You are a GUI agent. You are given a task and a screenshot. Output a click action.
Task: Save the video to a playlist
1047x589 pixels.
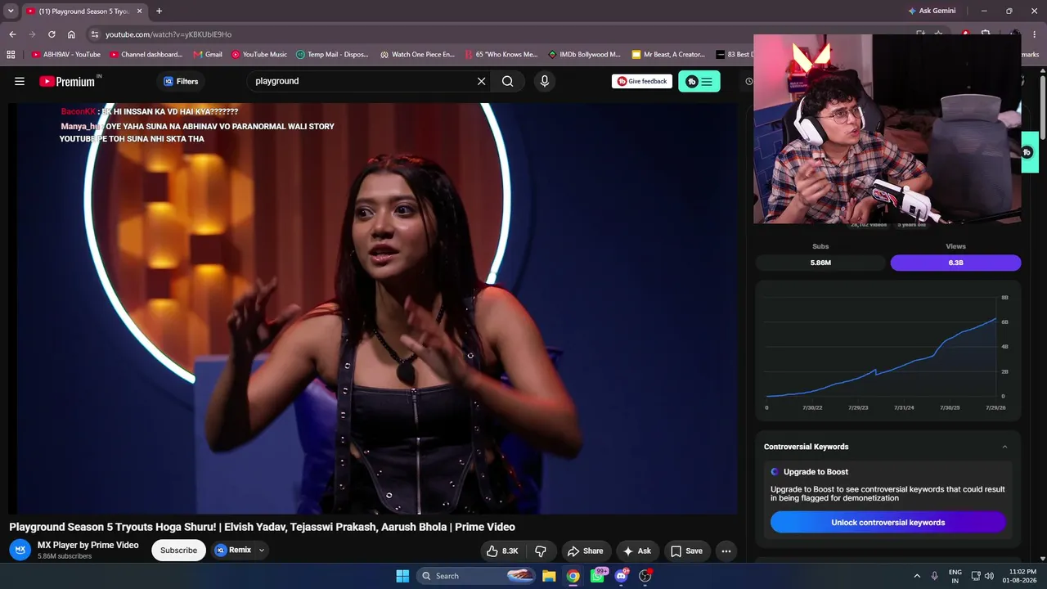coord(686,551)
